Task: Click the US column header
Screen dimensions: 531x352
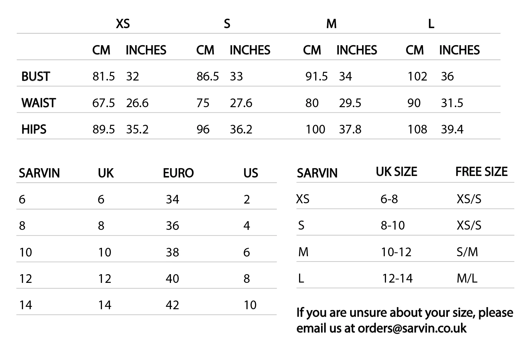Action: tap(251, 173)
